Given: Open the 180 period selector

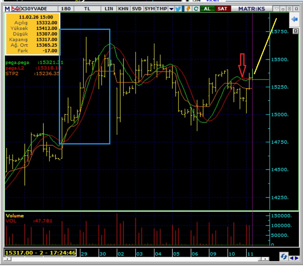Looking at the screenshot, I should coord(66,9).
